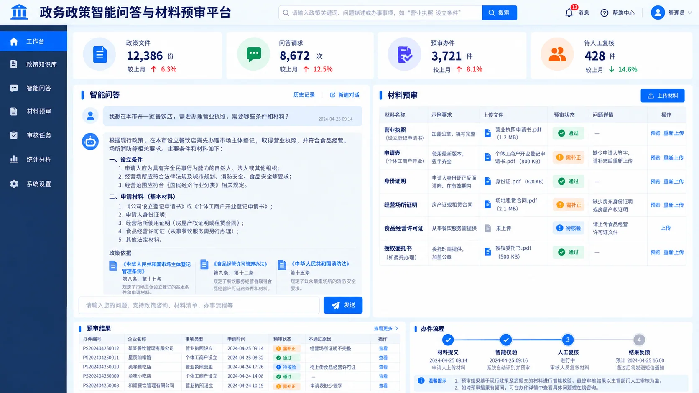Click the pre-review cases stat icon
Image resolution: width=699 pixels, height=393 pixels.
coord(404,54)
